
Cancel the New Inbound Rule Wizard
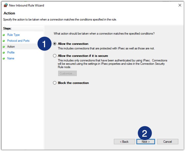point(168,142)
